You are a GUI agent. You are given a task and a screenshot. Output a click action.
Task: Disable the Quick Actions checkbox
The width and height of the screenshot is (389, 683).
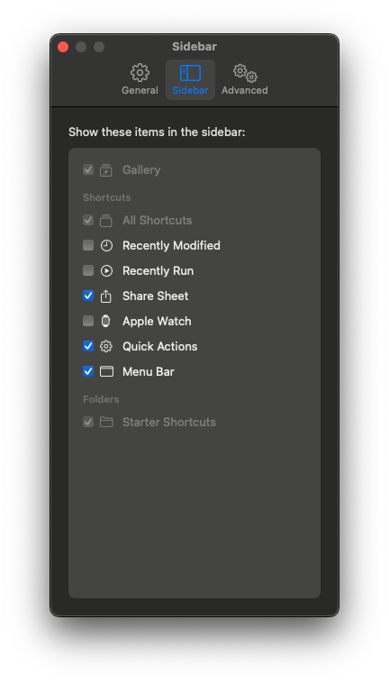tap(88, 346)
